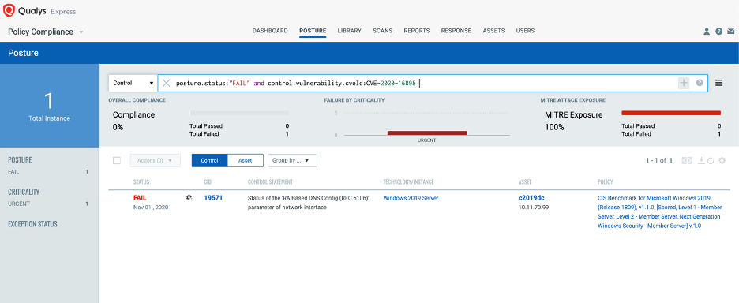This screenshot has width=739, height=303.
Task: Tick the select-all checkbox above the table
Action: point(117,161)
